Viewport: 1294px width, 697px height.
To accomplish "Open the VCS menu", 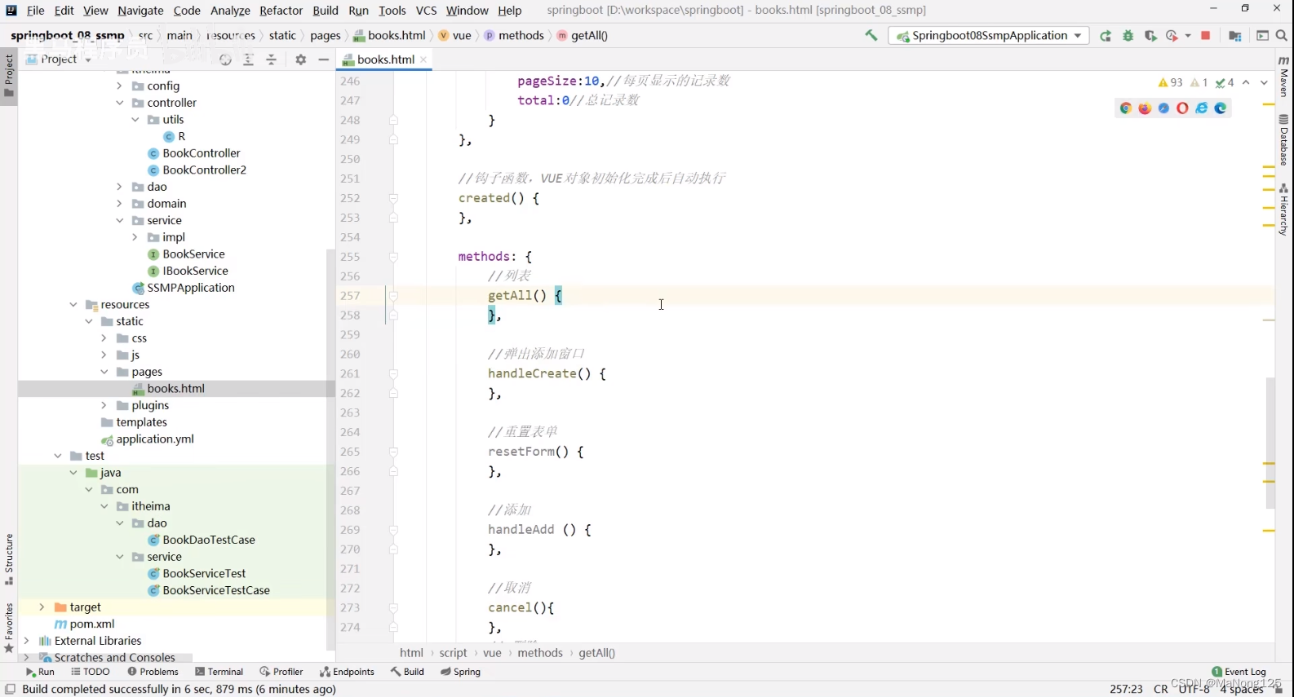I will coord(426,11).
